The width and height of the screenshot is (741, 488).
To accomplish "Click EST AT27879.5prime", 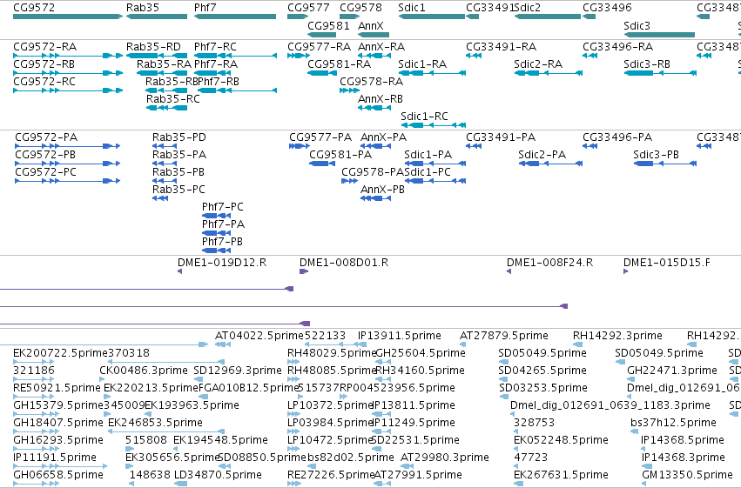I will (x=464, y=344).
